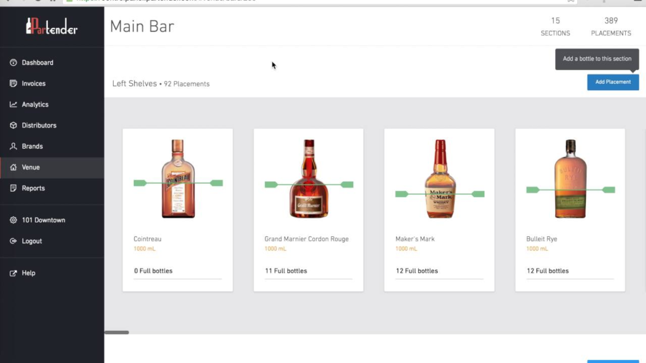Click the Dashboard icon in sidebar

[13, 63]
